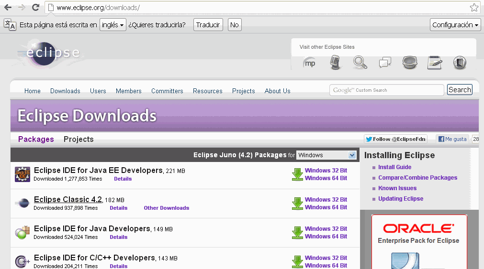Open the Projects item in top navigation
This screenshot has height=269, width=484.
(x=243, y=91)
